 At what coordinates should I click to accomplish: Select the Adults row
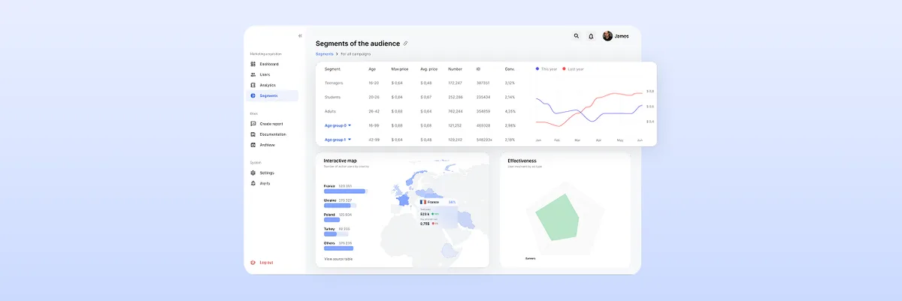click(x=422, y=111)
